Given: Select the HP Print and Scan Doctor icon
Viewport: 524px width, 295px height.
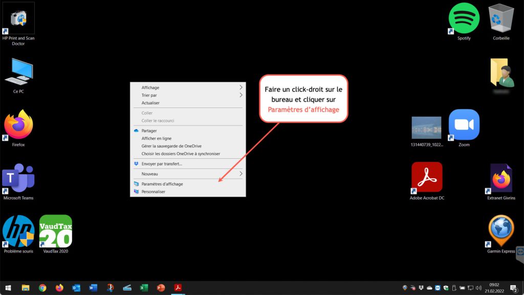Looking at the screenshot, I should tap(18, 19).
